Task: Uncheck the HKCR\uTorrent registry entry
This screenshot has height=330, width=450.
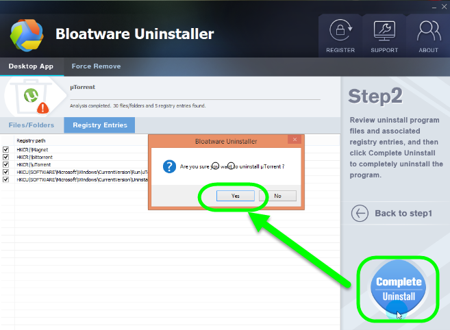Action: coord(5,164)
